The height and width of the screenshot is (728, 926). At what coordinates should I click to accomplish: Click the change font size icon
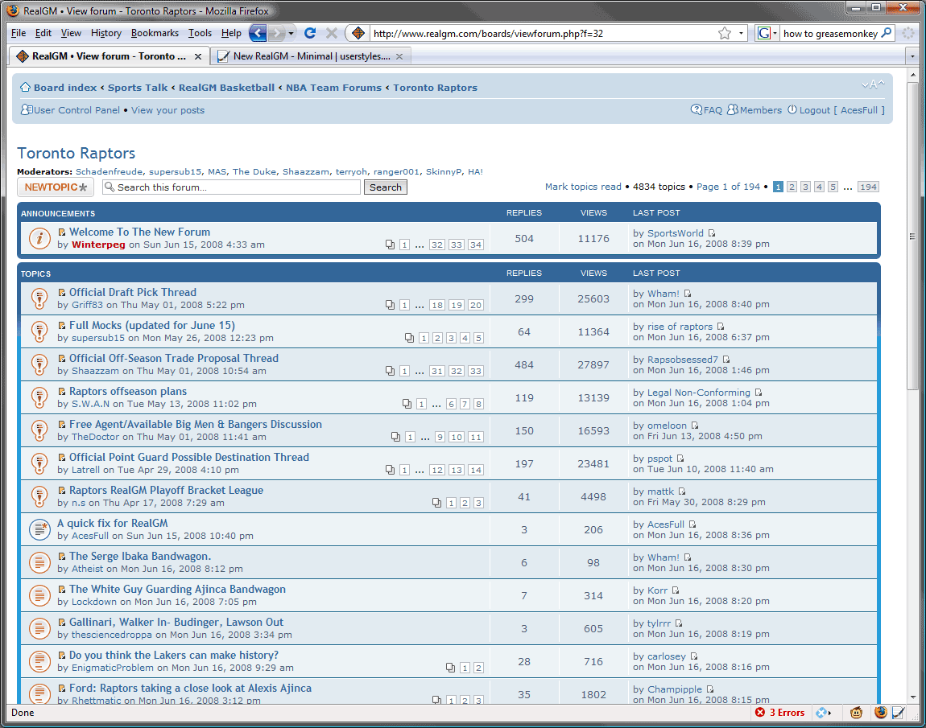coord(872,84)
